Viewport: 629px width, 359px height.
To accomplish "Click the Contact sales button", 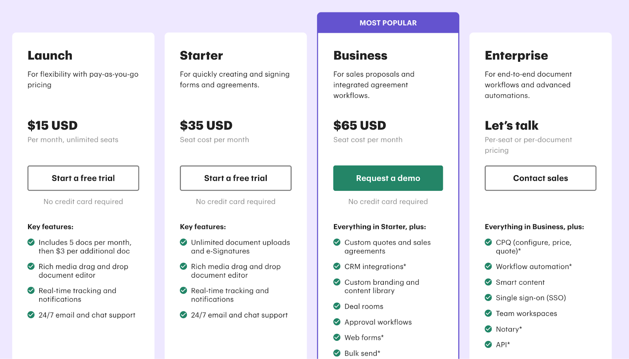I will [540, 178].
